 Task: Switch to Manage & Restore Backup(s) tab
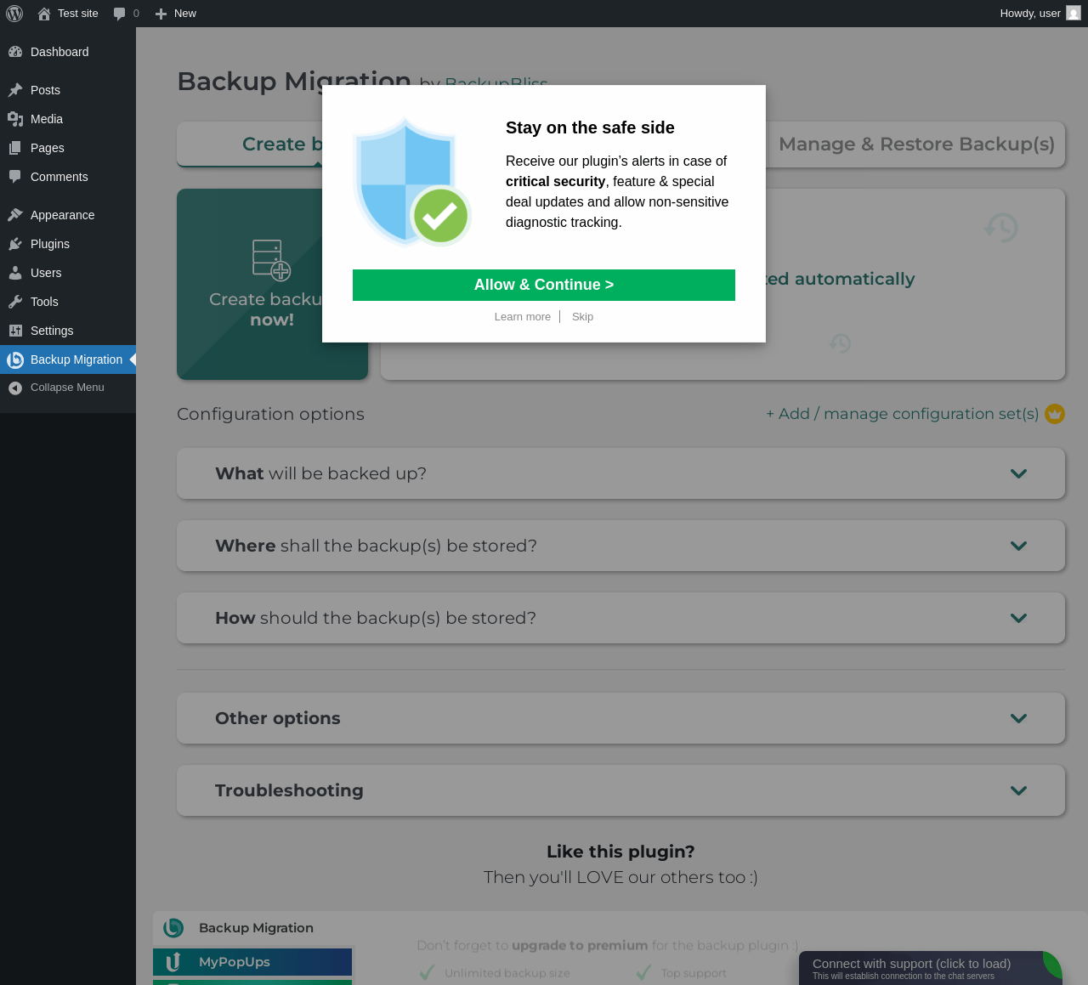click(916, 144)
